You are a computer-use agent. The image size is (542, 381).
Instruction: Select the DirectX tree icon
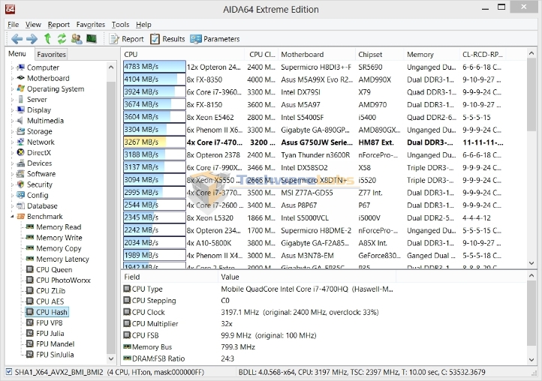tap(21, 152)
